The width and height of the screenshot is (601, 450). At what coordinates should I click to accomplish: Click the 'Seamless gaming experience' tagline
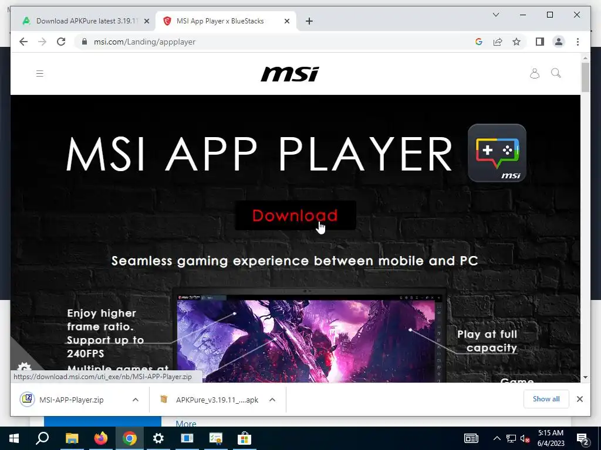[x=295, y=261]
